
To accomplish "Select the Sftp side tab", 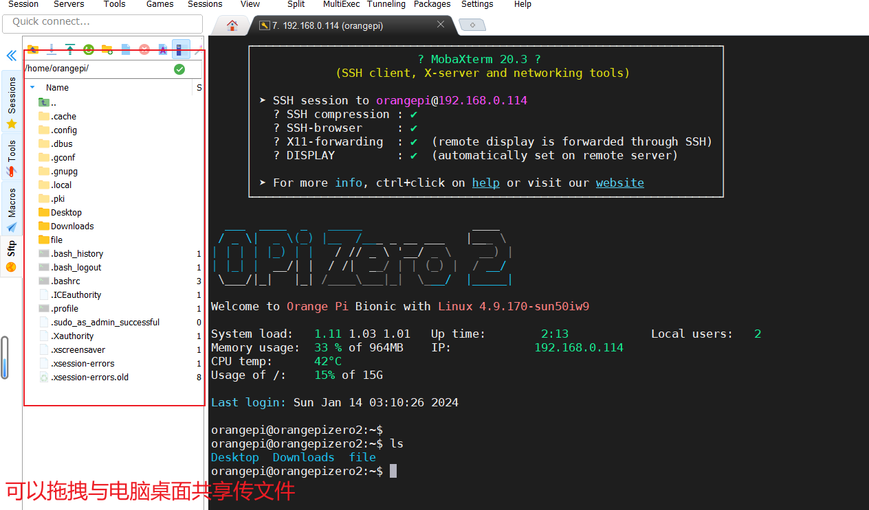I will pos(12,256).
